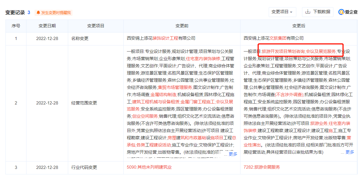Click the serial number 3 cell in the 行业代码变更 row

16,167
